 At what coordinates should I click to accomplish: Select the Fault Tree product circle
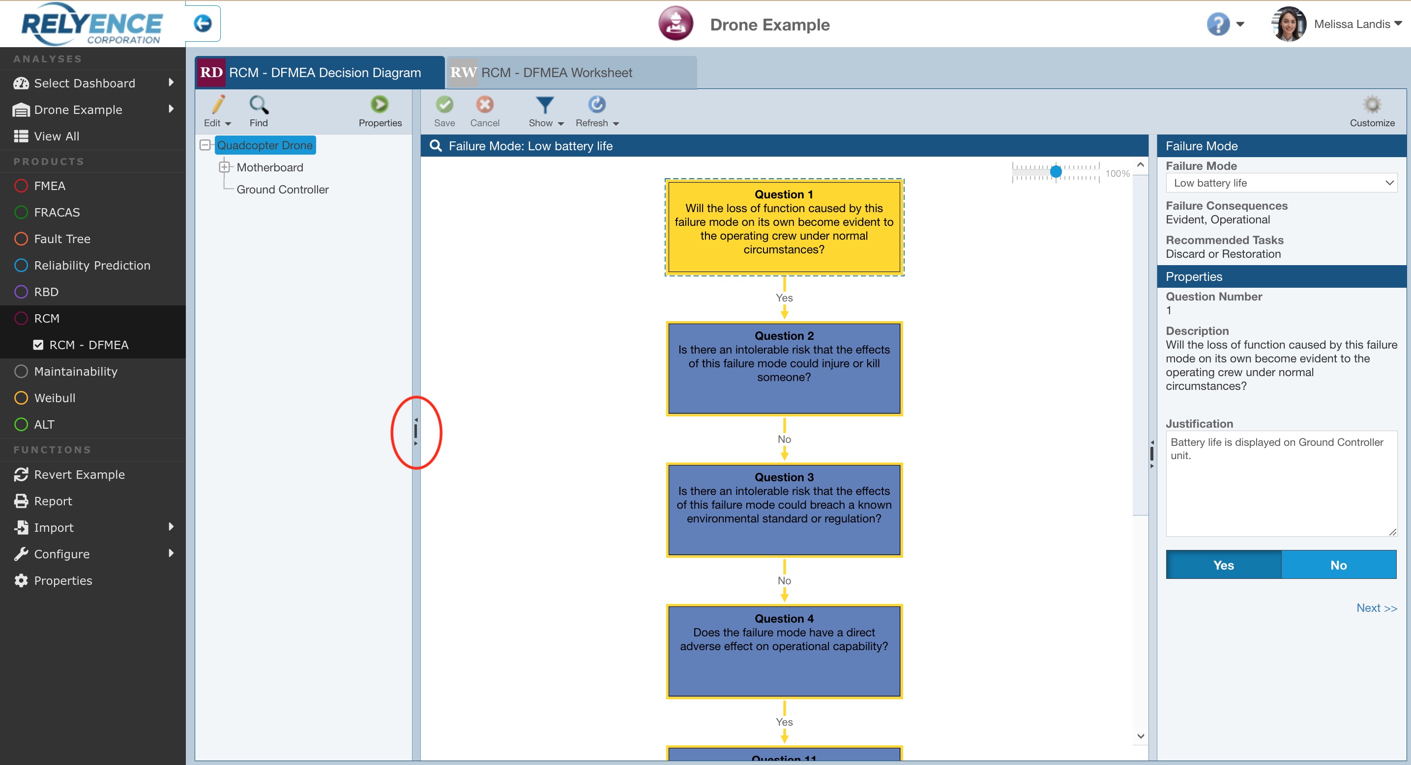click(21, 239)
